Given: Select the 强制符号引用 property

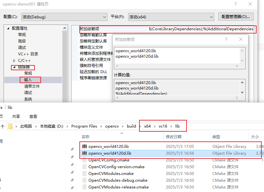Looking at the screenshot, I should point(91,66).
